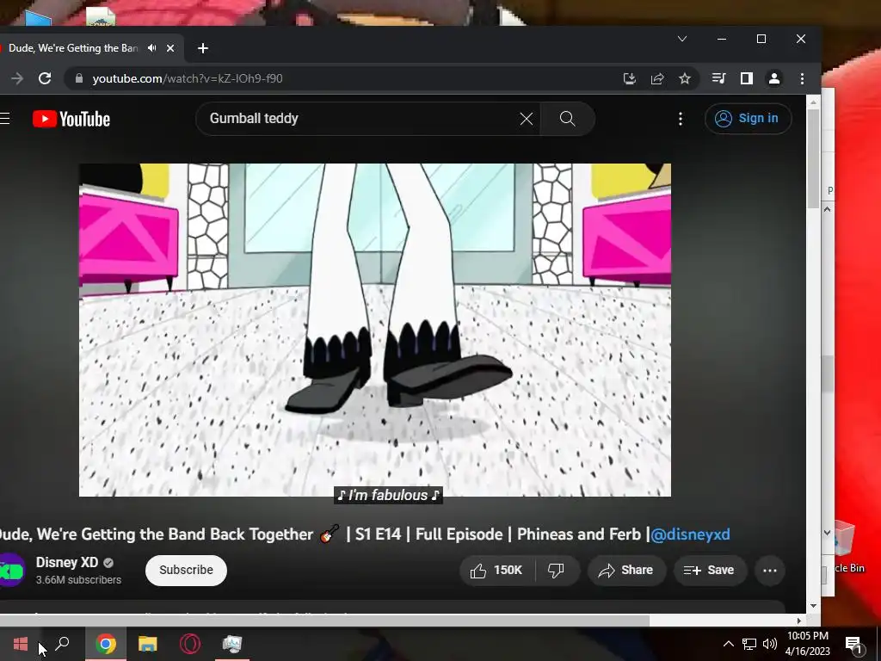Open the YouTube hamburger guide menu
This screenshot has width=881, height=661.
(4, 119)
